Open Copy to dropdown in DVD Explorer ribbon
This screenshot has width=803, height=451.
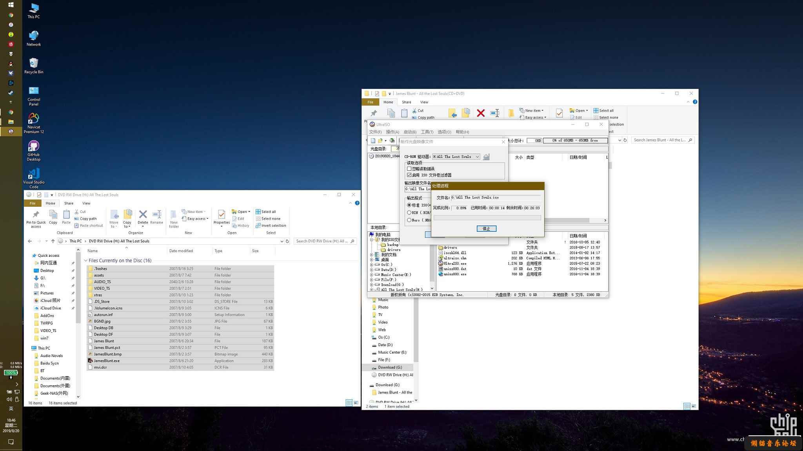pyautogui.click(x=127, y=218)
